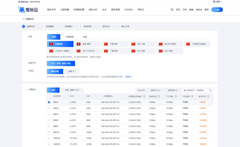Select 香港·通用 region with Hong Kong flag
240x147 pixels.
88,44
